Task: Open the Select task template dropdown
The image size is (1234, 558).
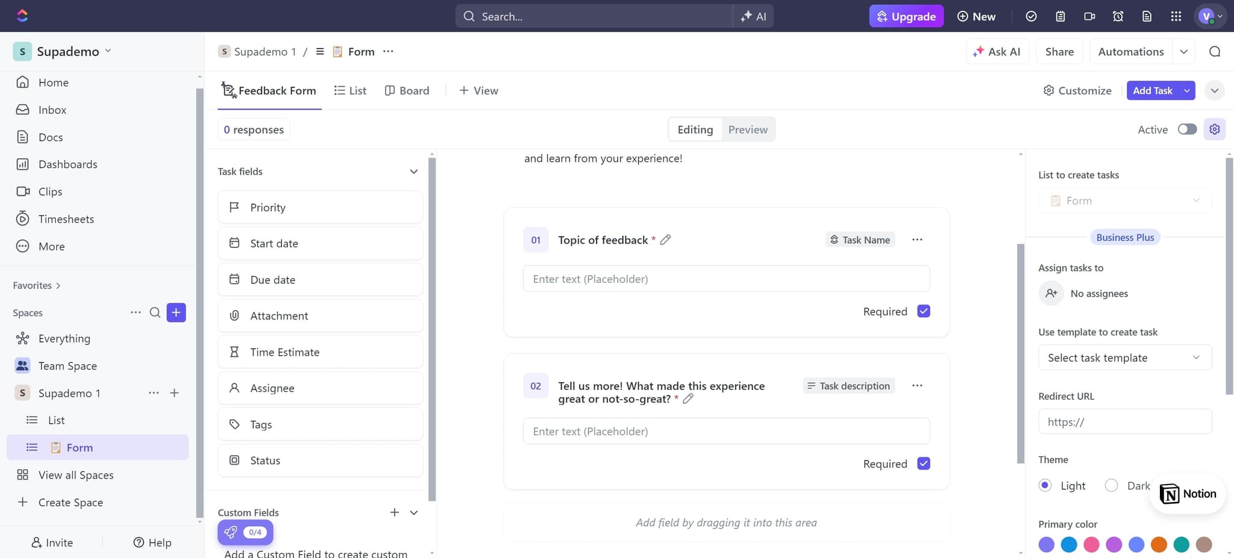Action: 1124,358
